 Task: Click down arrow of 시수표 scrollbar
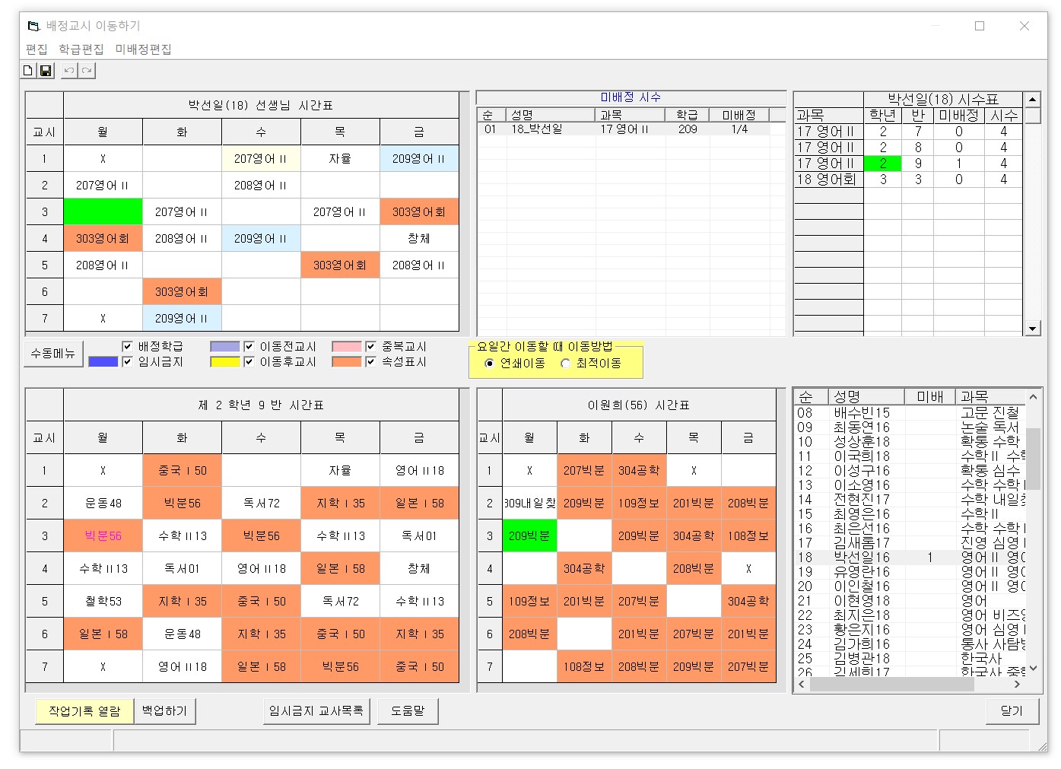pos(1032,329)
